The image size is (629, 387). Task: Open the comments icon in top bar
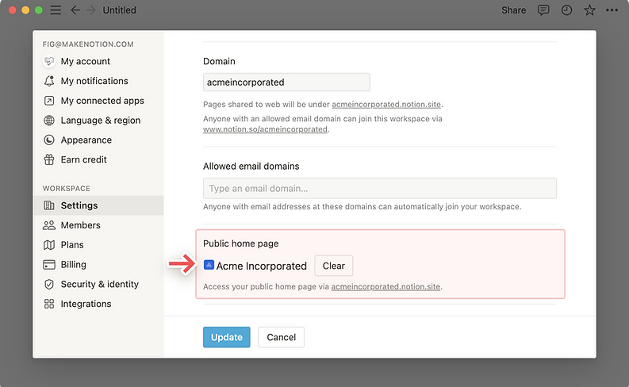click(x=543, y=10)
